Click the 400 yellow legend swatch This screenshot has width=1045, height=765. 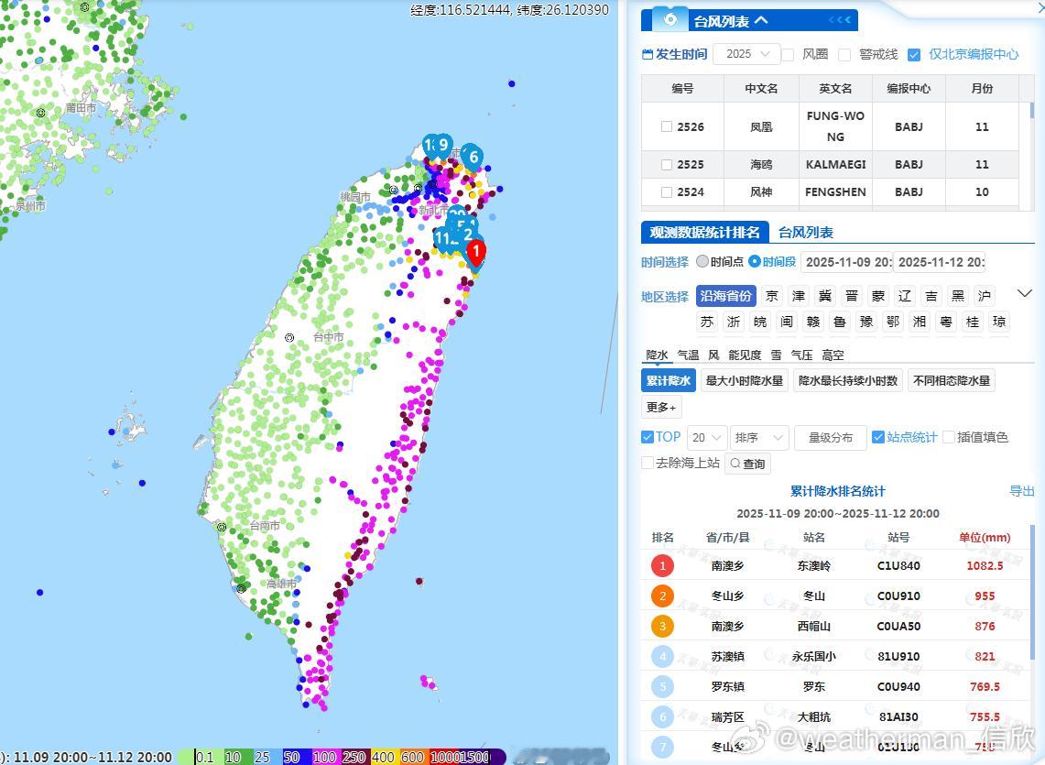[x=385, y=757]
